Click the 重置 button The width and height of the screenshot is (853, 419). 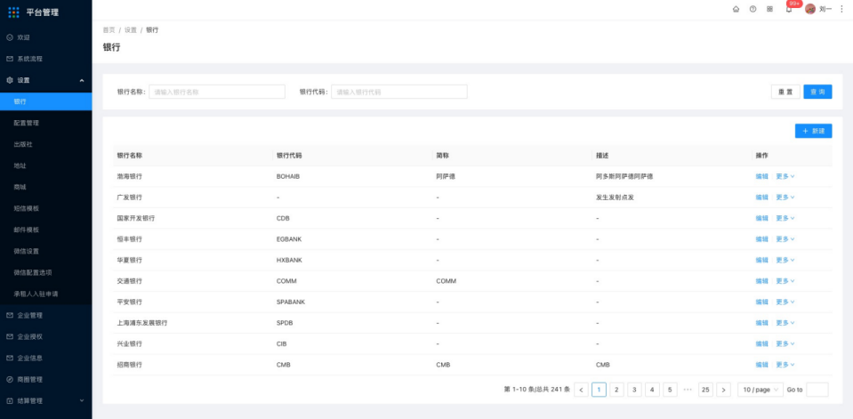(785, 92)
